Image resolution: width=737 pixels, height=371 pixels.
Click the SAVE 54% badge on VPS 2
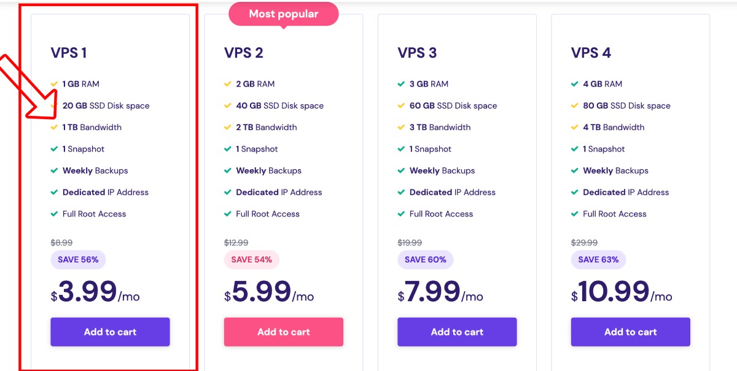coord(252,259)
